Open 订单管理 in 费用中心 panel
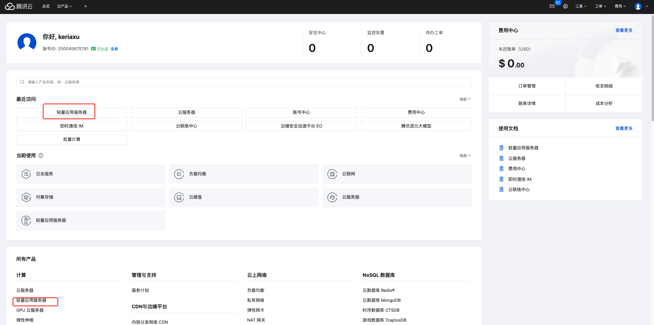The width and height of the screenshot is (654, 325). tap(527, 86)
